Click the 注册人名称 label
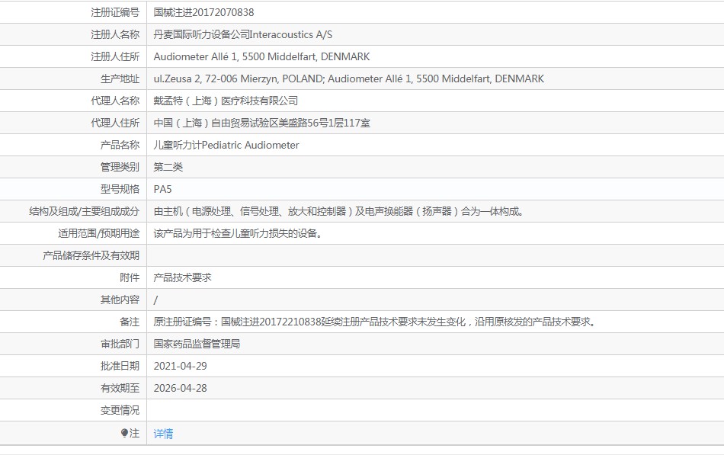Screen dimensions: 724x455 115,34
